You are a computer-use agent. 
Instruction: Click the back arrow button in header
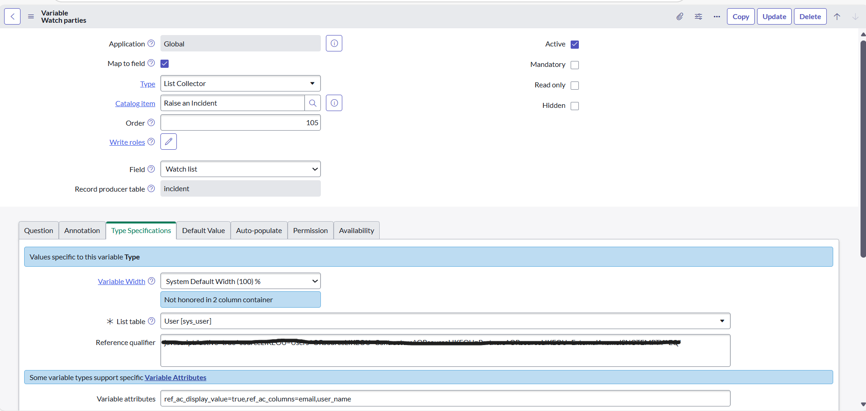point(12,16)
